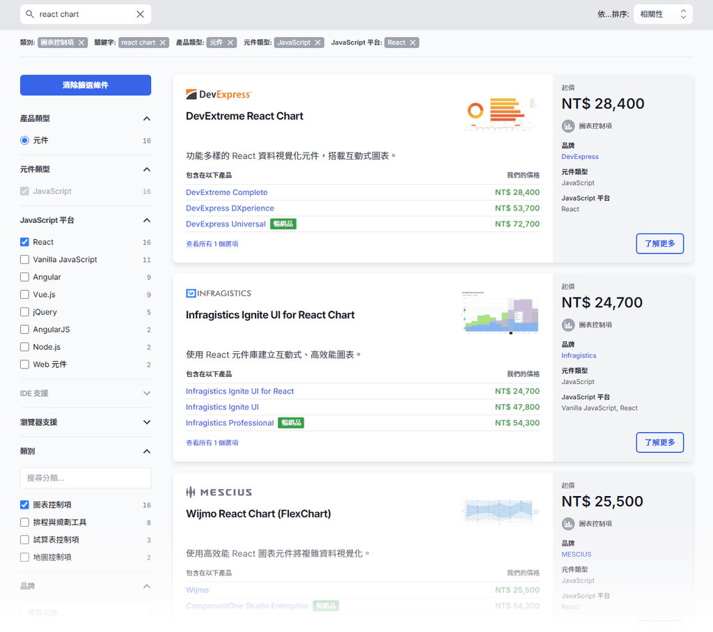Check the Vue.js platform checkbox
This screenshot has height=632, width=713.
[24, 295]
